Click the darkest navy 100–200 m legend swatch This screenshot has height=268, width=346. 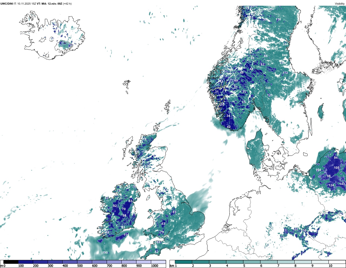tap(26, 262)
